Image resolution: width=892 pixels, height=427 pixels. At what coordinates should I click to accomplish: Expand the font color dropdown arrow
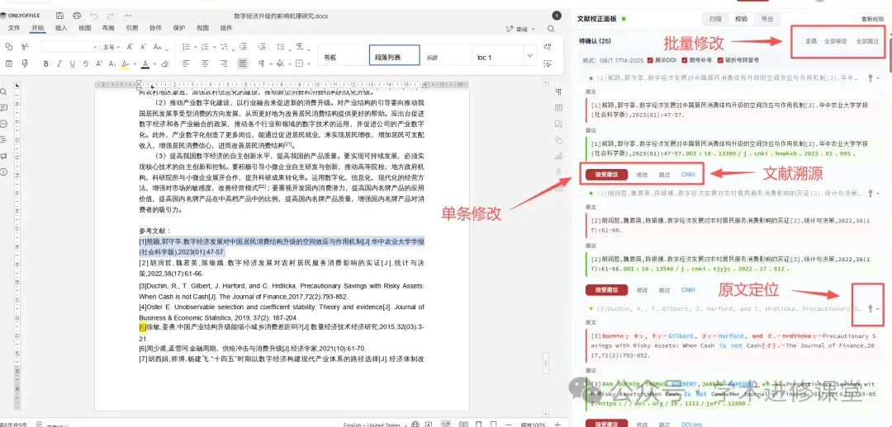click(154, 63)
